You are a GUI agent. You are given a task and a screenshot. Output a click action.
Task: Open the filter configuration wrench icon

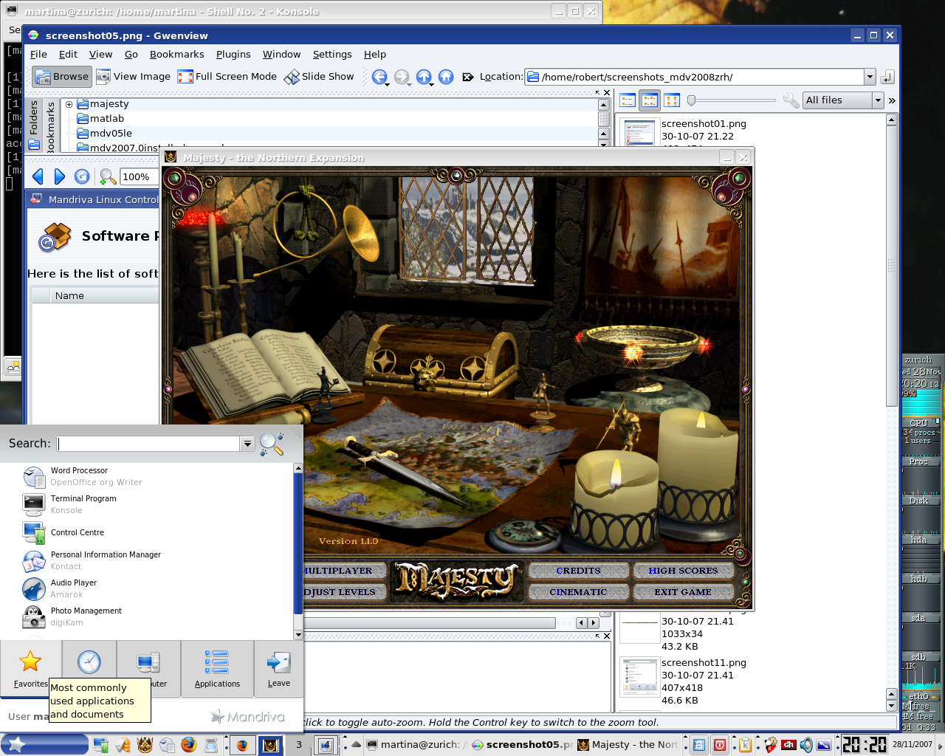click(791, 100)
